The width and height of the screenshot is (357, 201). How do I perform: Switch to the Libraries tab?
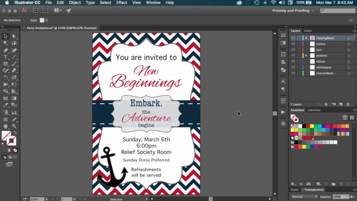tap(314, 110)
